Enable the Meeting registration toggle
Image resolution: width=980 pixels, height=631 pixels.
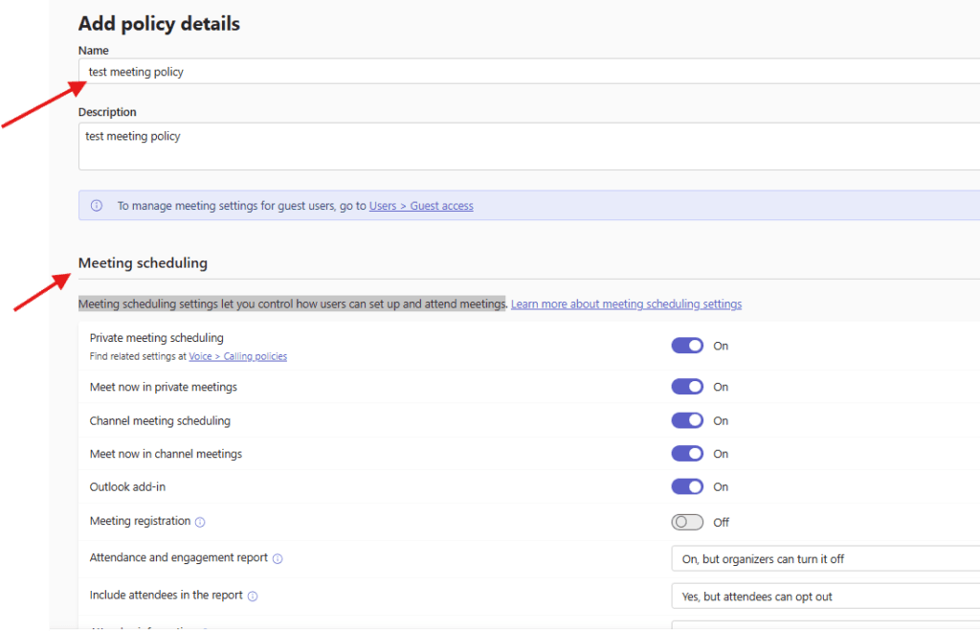687,522
